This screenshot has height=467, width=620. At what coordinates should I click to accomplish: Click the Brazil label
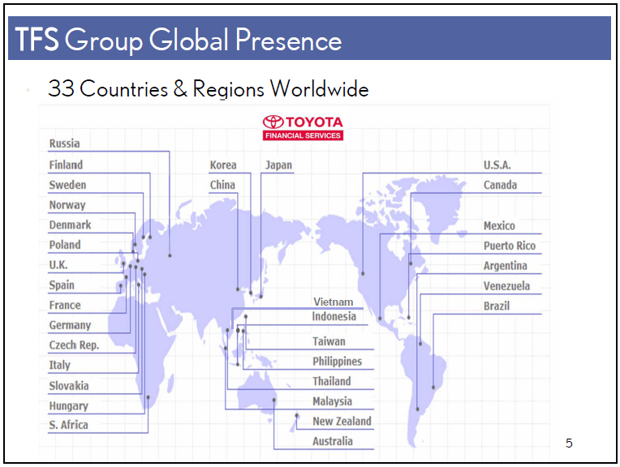point(497,306)
